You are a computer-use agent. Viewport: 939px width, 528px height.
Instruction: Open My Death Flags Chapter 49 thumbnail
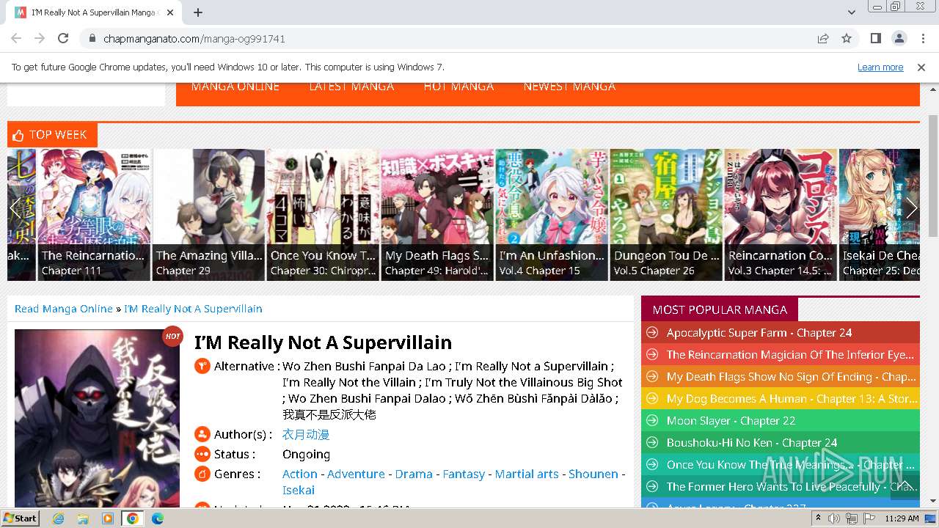(x=437, y=215)
